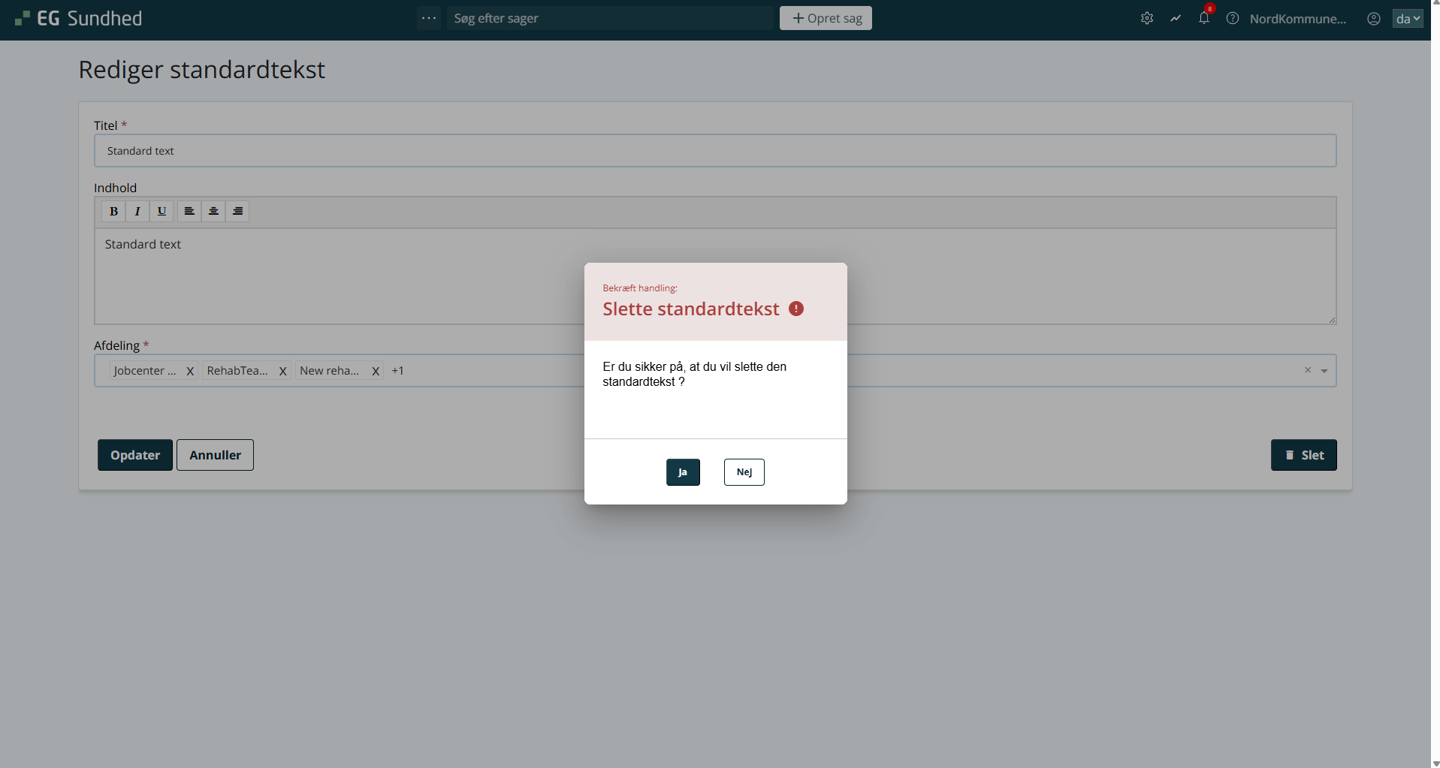Align text left in editor toolbar
Screen dimensions: 1440x768
(x=189, y=212)
